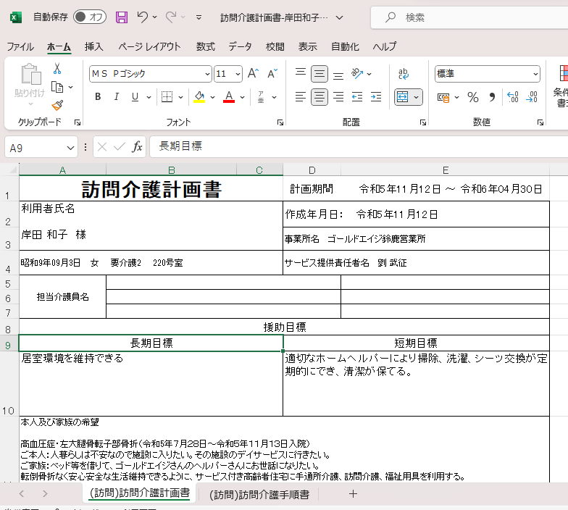Open the Name Box dropdown arrow
This screenshot has height=510, width=568.
[x=70, y=147]
